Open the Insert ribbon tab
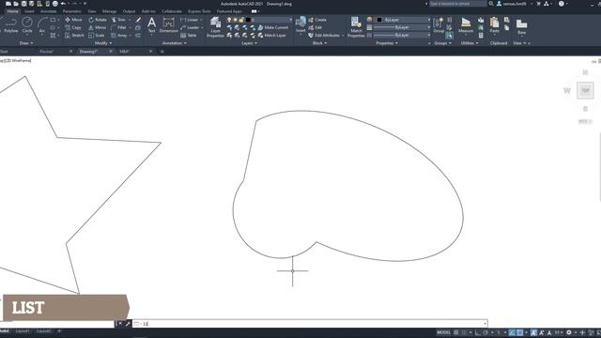 [x=29, y=11]
